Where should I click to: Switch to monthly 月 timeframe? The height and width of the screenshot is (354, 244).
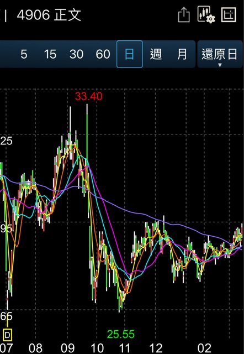click(x=182, y=54)
